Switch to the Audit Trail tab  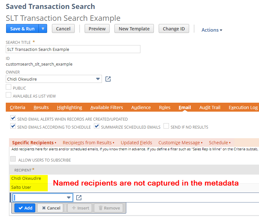[x=210, y=107]
